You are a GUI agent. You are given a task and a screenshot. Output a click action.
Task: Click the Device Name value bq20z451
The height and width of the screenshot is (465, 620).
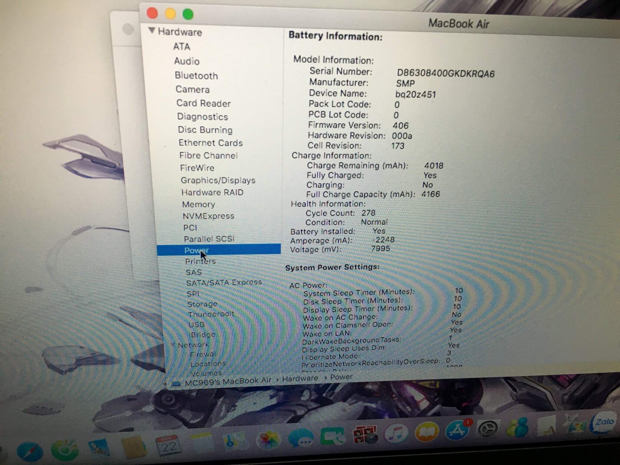(x=416, y=94)
